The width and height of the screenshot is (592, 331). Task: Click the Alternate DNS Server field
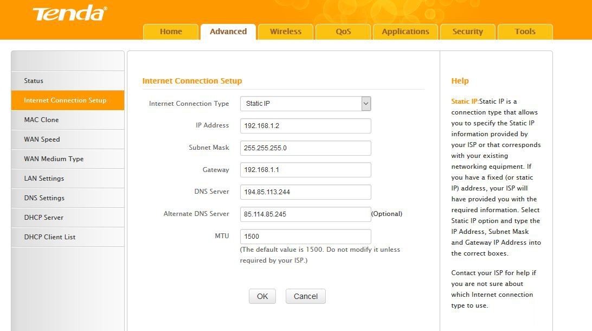pyautogui.click(x=305, y=214)
